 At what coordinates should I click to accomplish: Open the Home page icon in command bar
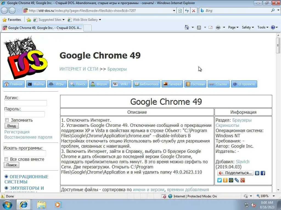click(x=187, y=27)
